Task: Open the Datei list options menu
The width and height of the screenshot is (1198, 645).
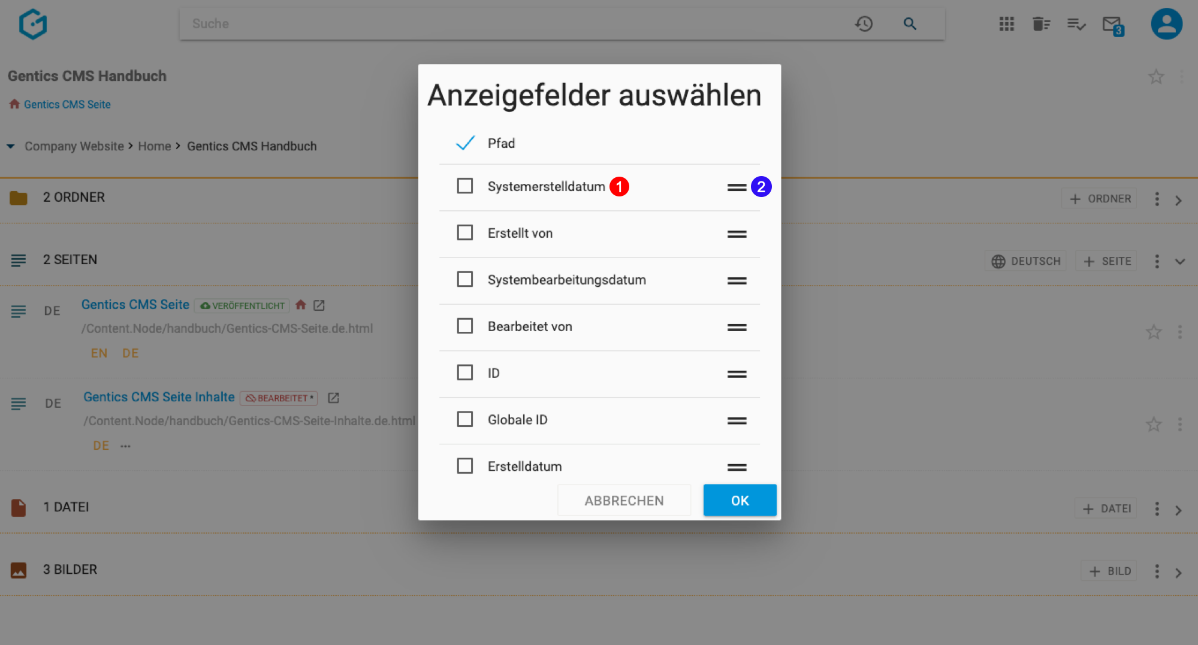Action: [x=1157, y=509]
